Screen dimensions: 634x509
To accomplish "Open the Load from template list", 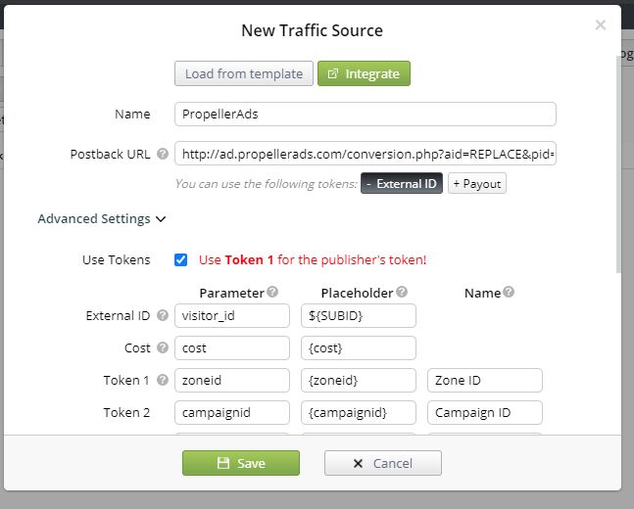I will 244,73.
